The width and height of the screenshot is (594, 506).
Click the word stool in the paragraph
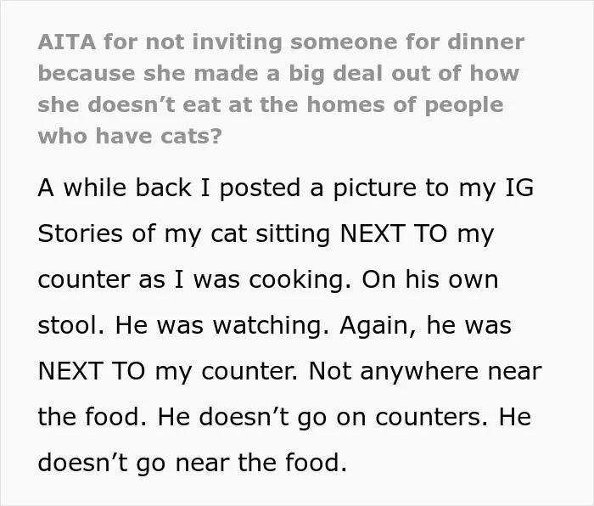70,325
